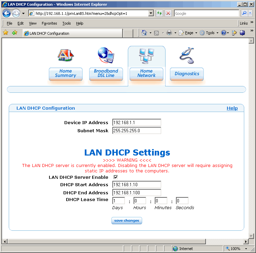Click the Home Network computers icon

click(x=146, y=56)
